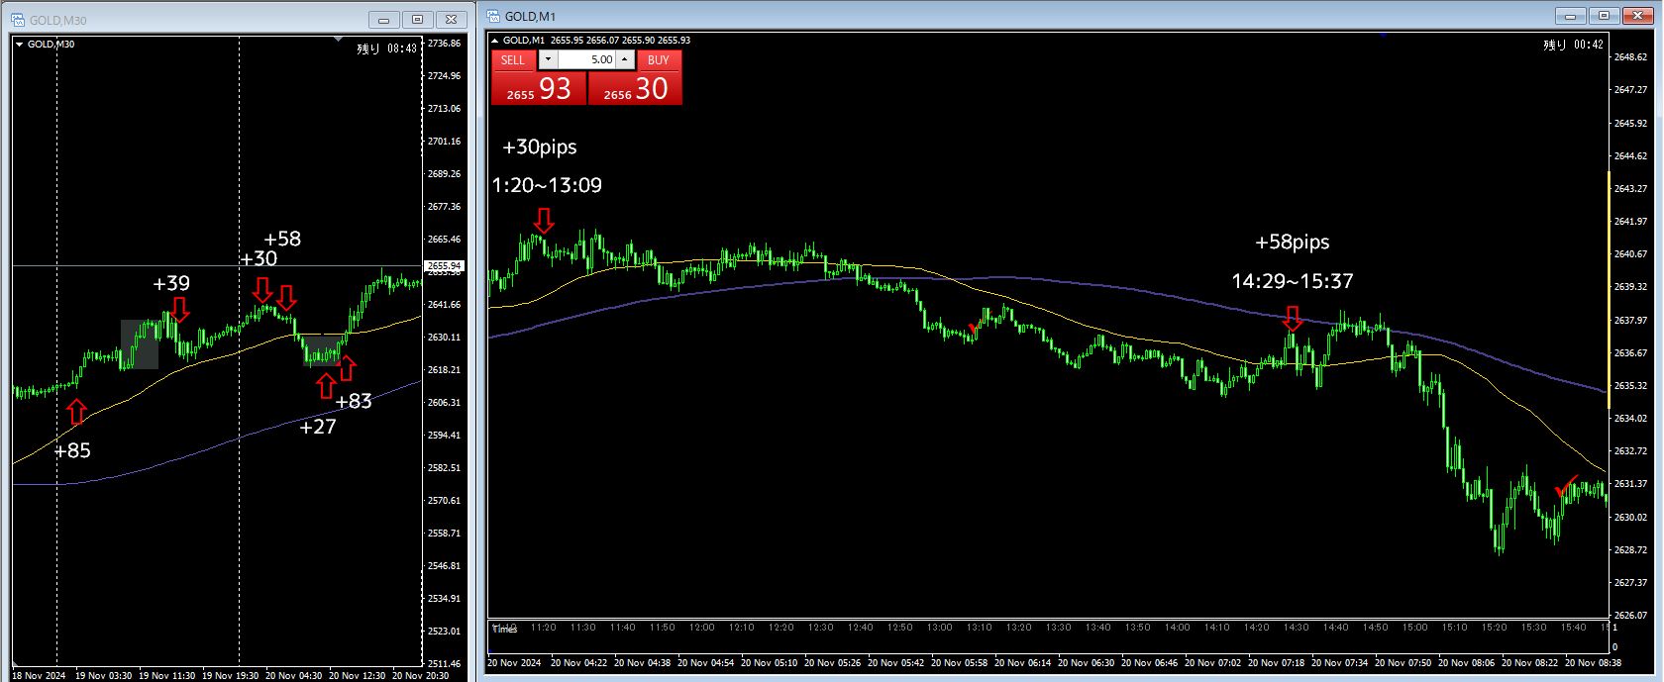Click the +30pips text label on M1 chart
1664x682 pixels.
pyautogui.click(x=539, y=147)
